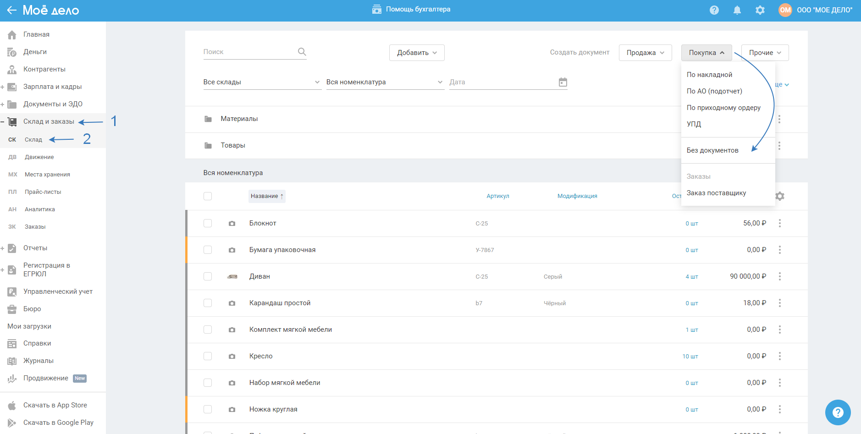
Task: Click the search magnifier icon
Action: [x=302, y=52]
